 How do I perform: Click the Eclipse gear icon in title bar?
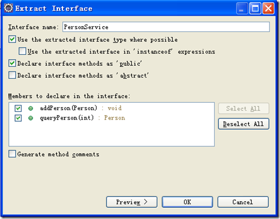pyautogui.click(x=8, y=8)
